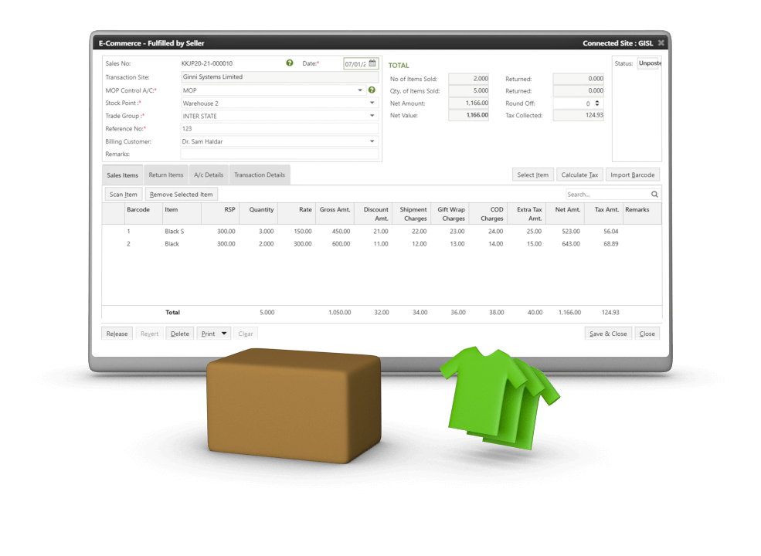Viewport: 761px width, 556px height.
Task: Click sales number 'KKJP20-21-000010'
Action: click(207, 63)
